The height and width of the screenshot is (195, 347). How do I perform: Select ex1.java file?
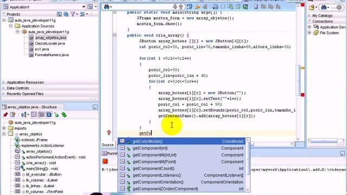(42, 49)
